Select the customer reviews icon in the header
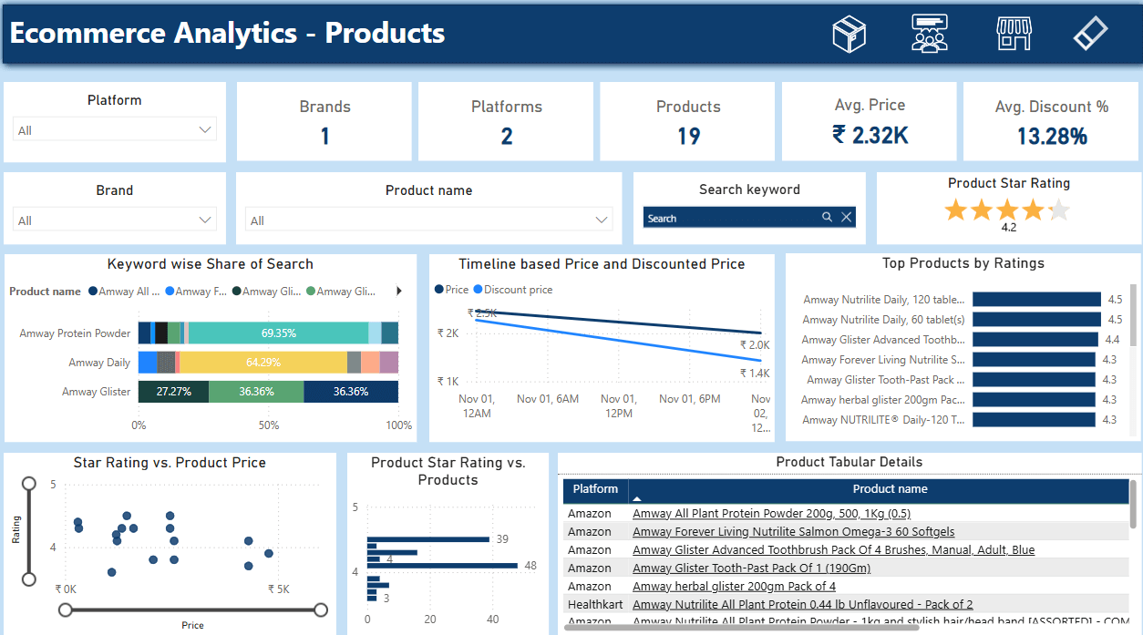 coord(930,34)
